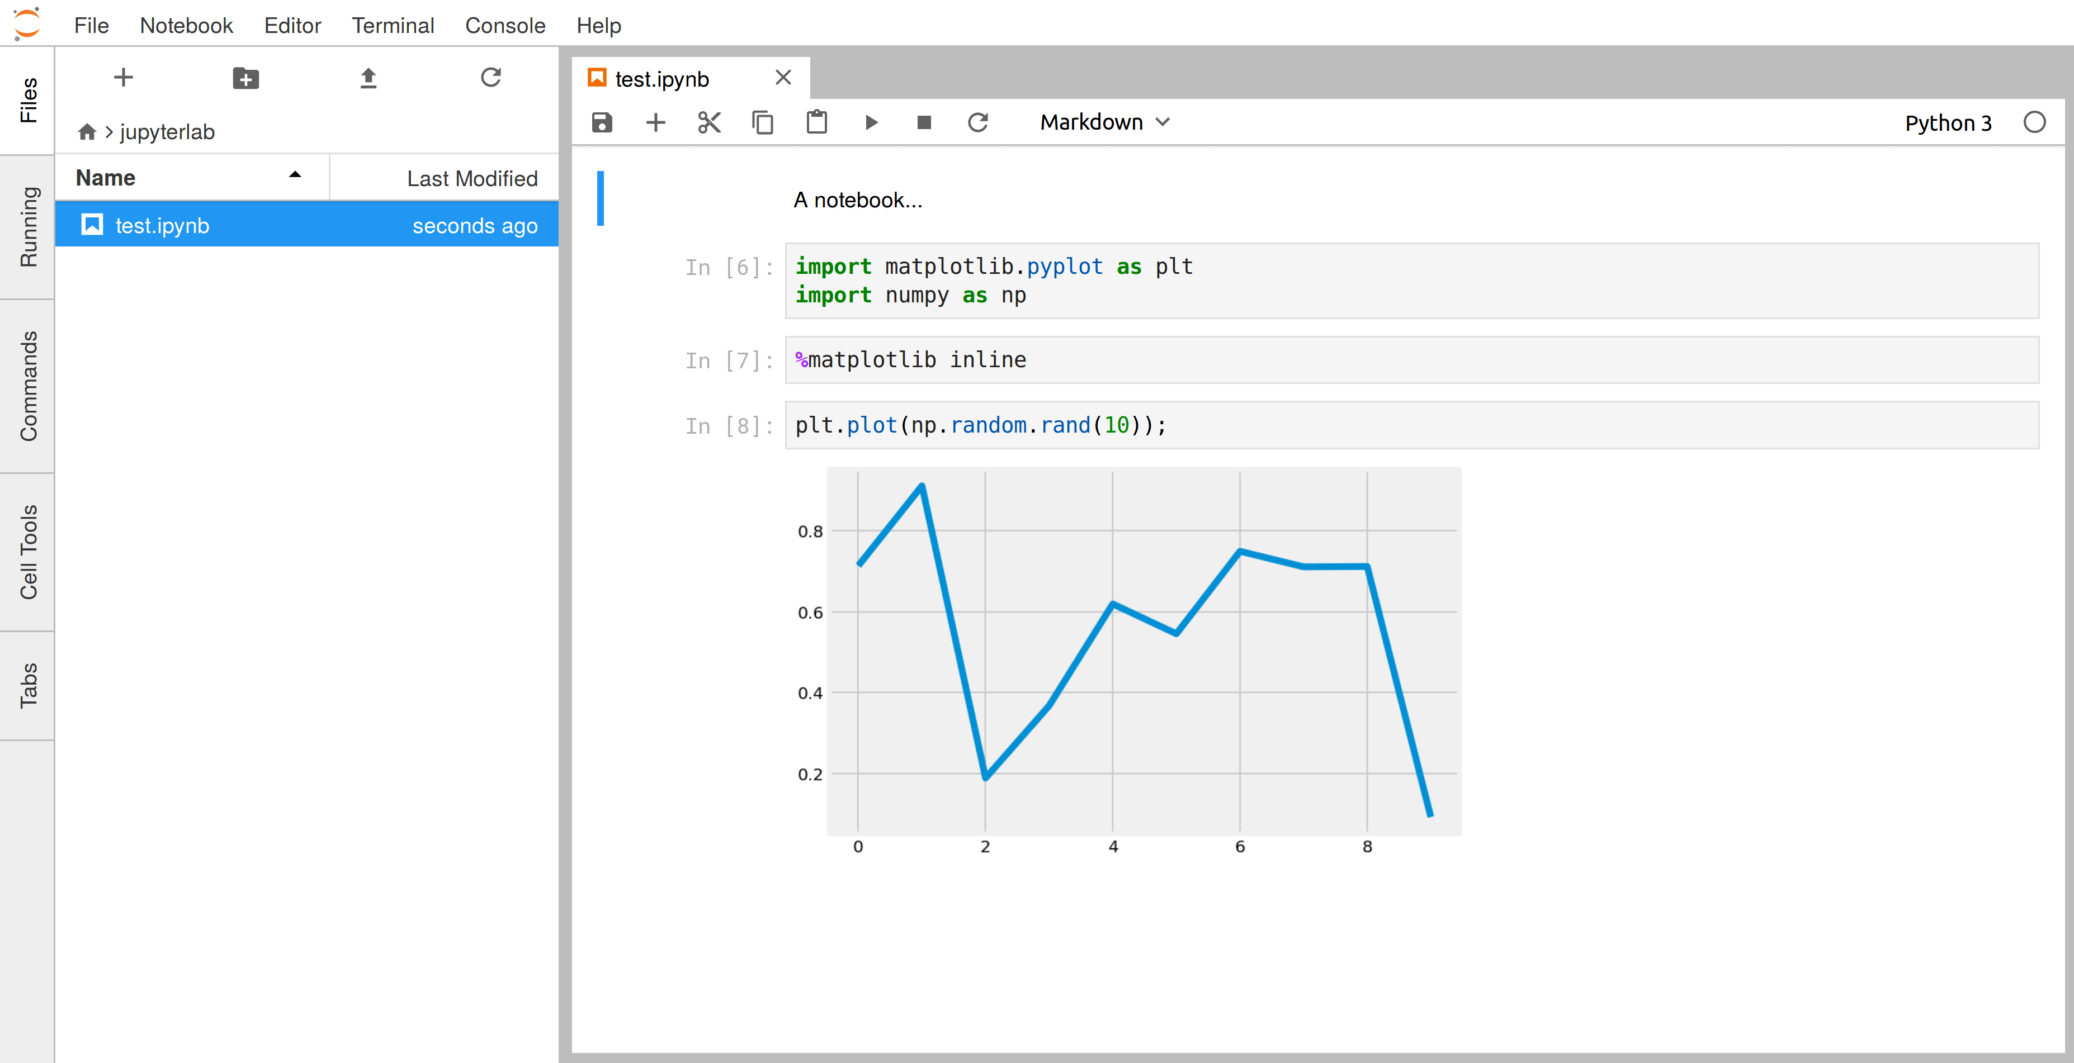Cut the selected cell with scissors icon

click(709, 122)
